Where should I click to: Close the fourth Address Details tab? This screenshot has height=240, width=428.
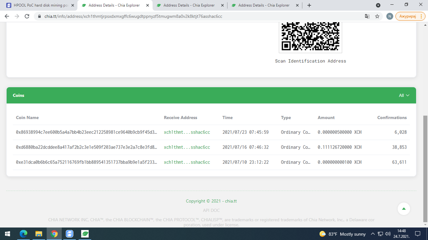click(x=297, y=5)
